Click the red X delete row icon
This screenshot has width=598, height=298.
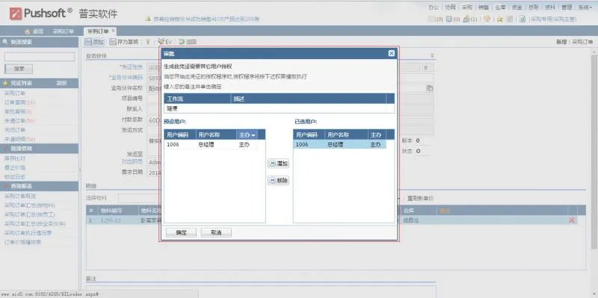coord(572,220)
